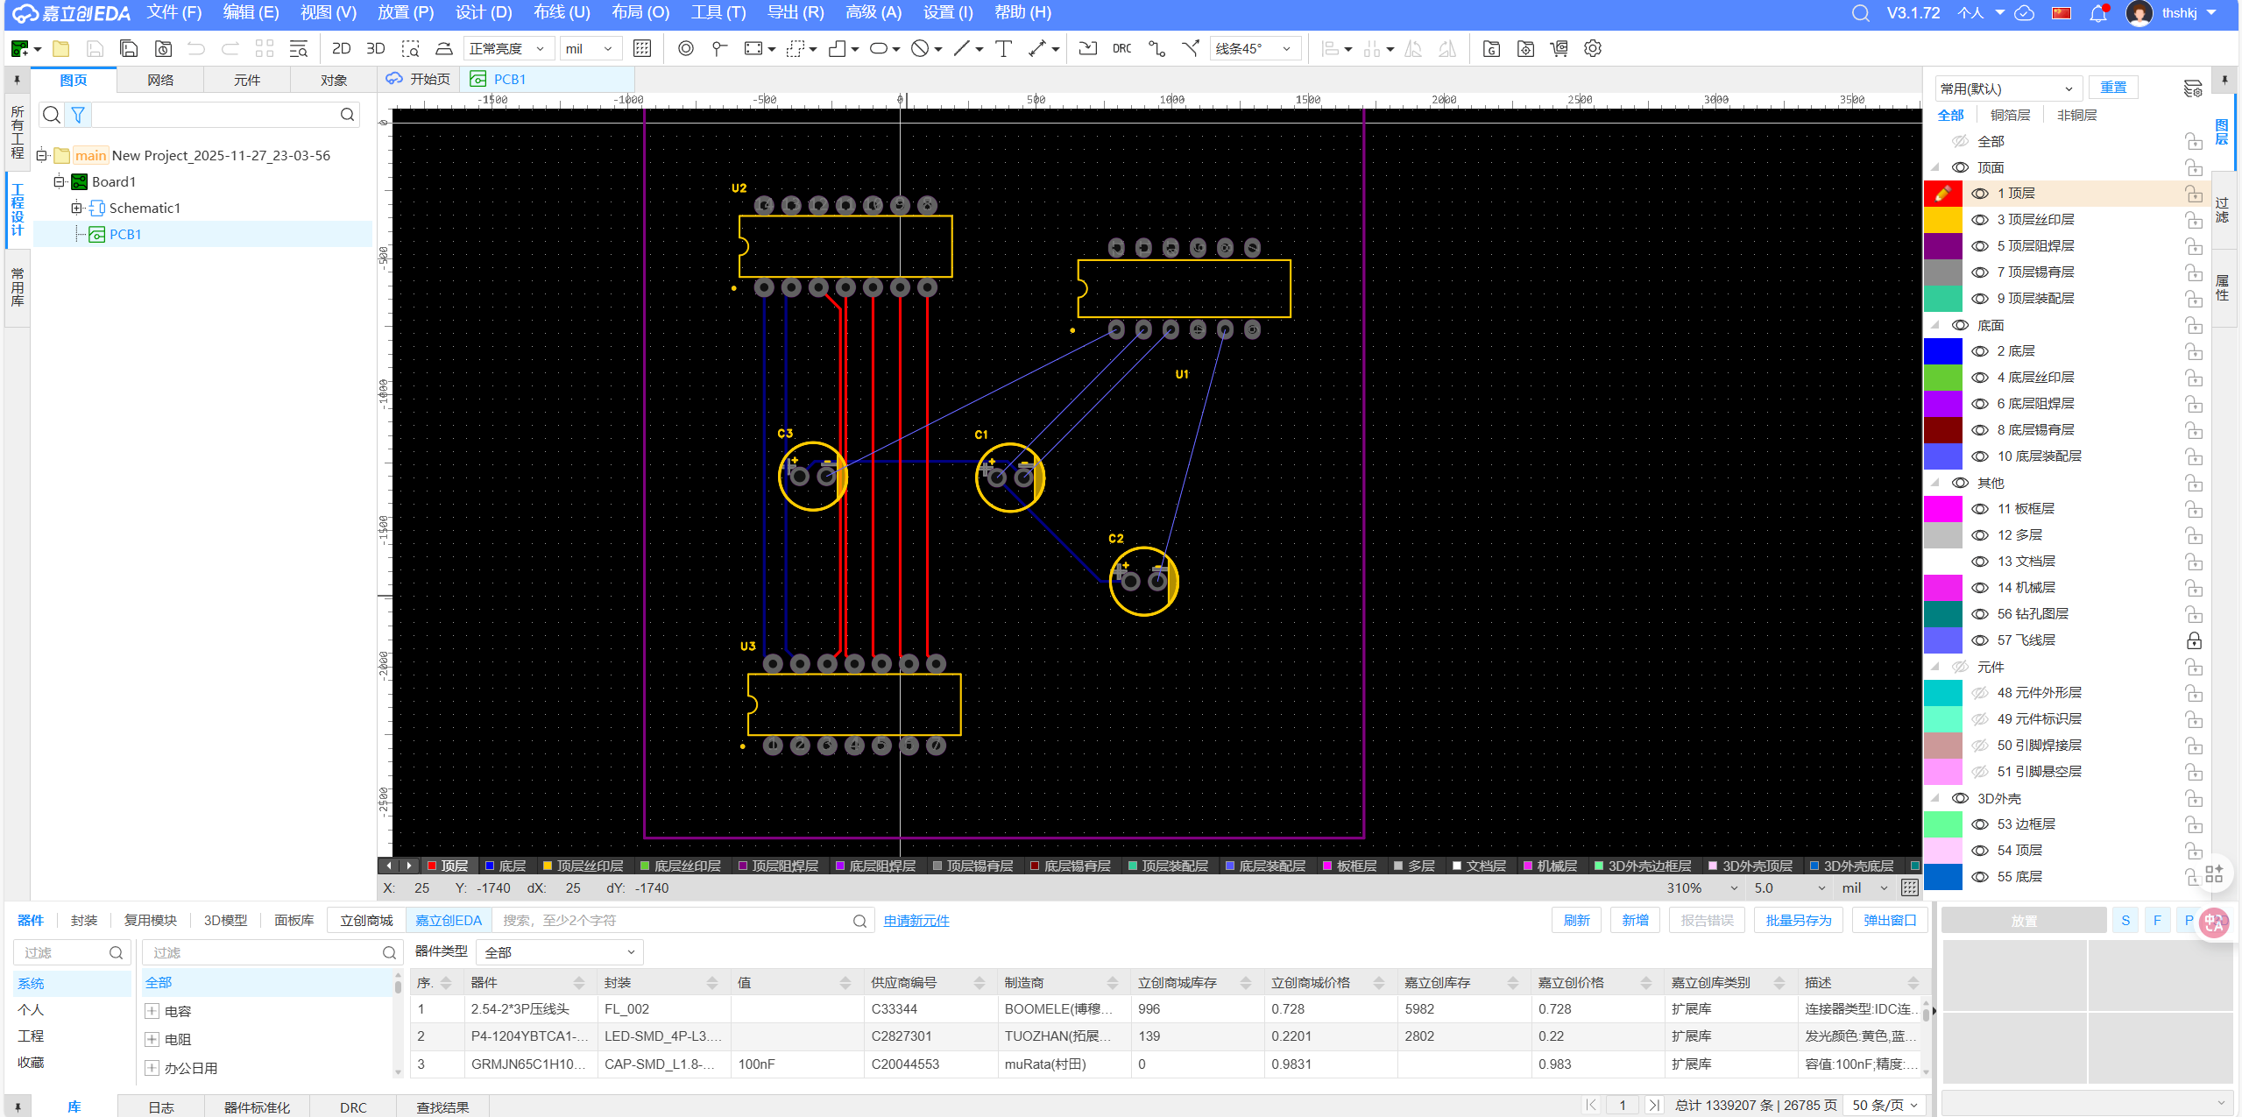Open the 布线 (U) menu
This screenshot has width=2242, height=1117.
[562, 13]
